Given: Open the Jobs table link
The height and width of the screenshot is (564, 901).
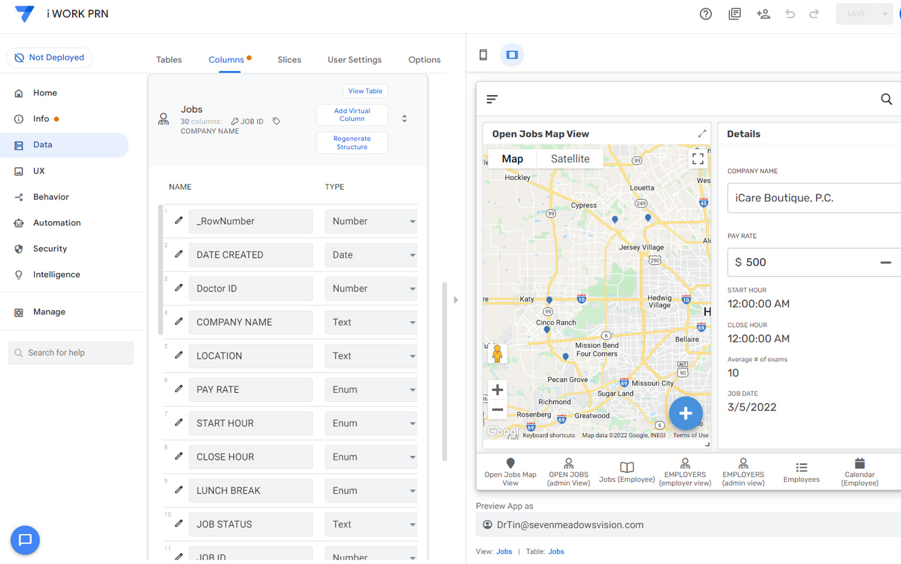Looking at the screenshot, I should point(556,552).
